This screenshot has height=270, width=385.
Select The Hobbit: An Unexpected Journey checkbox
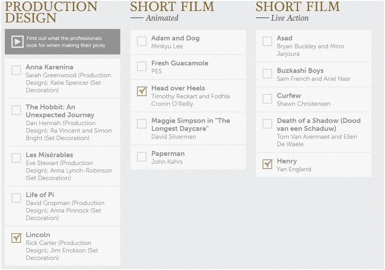tap(16, 110)
